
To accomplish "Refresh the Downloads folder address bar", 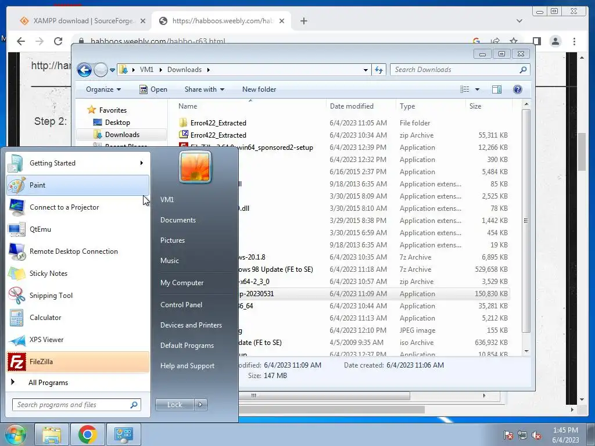I will 379,70.
